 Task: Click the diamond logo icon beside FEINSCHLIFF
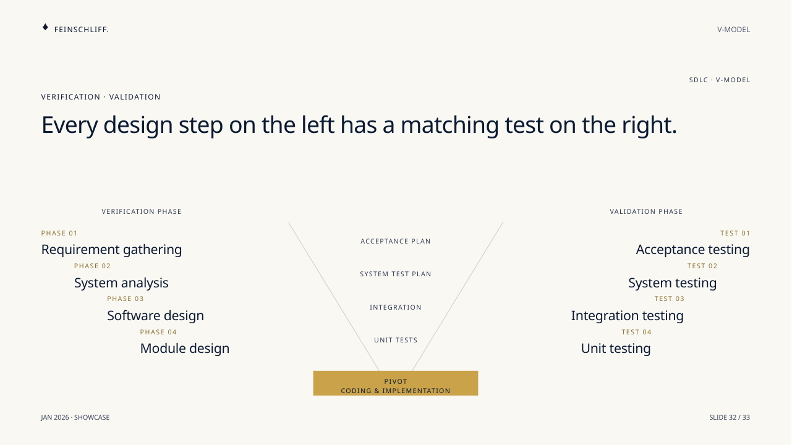click(45, 27)
